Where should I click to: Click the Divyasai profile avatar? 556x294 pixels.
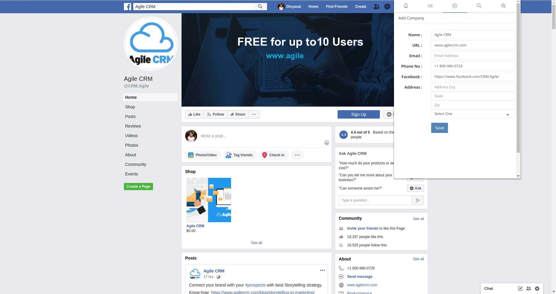pyautogui.click(x=281, y=7)
